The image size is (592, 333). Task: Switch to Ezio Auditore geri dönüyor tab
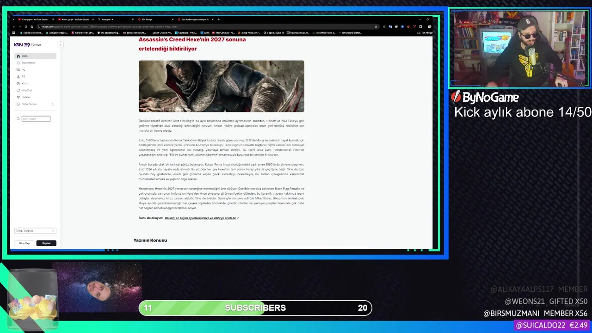tap(195, 19)
